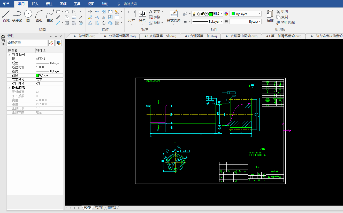Click the green 颜色 property swatch
343x213 pixels.
click(x=37, y=75)
